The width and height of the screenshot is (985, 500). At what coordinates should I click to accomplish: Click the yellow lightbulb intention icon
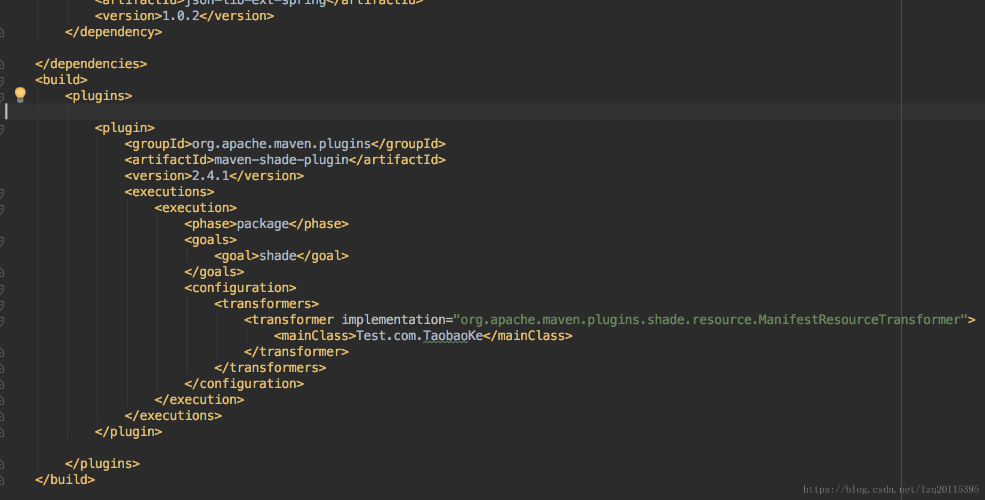(20, 94)
